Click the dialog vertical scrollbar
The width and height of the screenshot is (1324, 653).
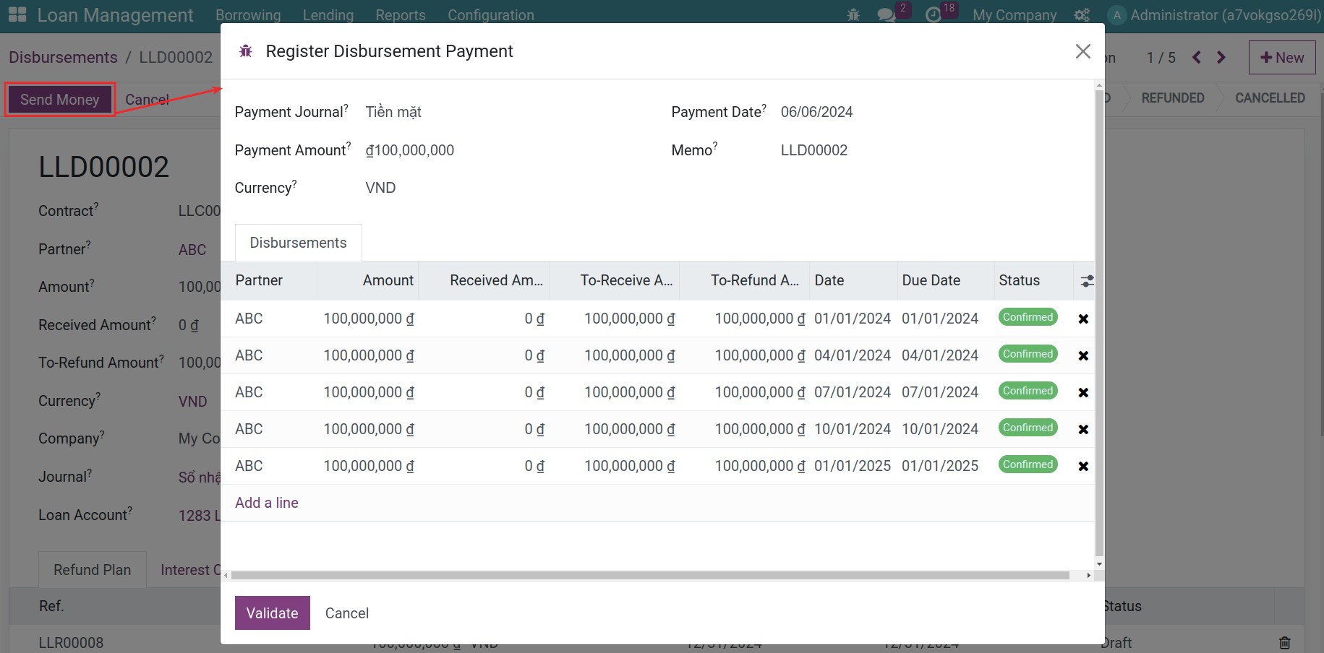click(x=1099, y=324)
